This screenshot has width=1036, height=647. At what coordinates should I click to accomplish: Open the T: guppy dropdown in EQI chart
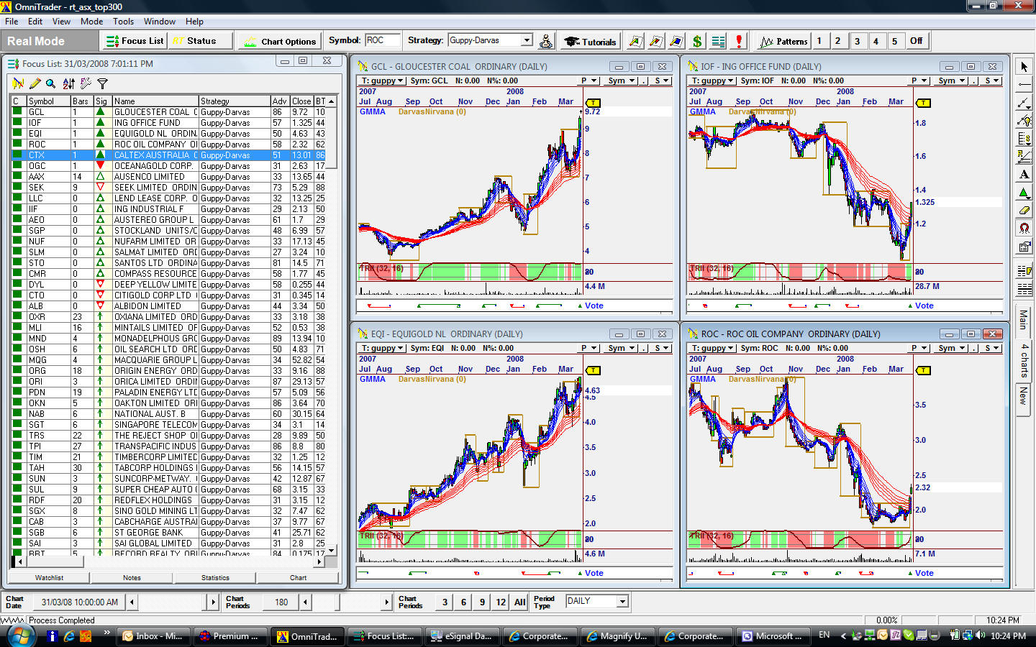tap(382, 348)
